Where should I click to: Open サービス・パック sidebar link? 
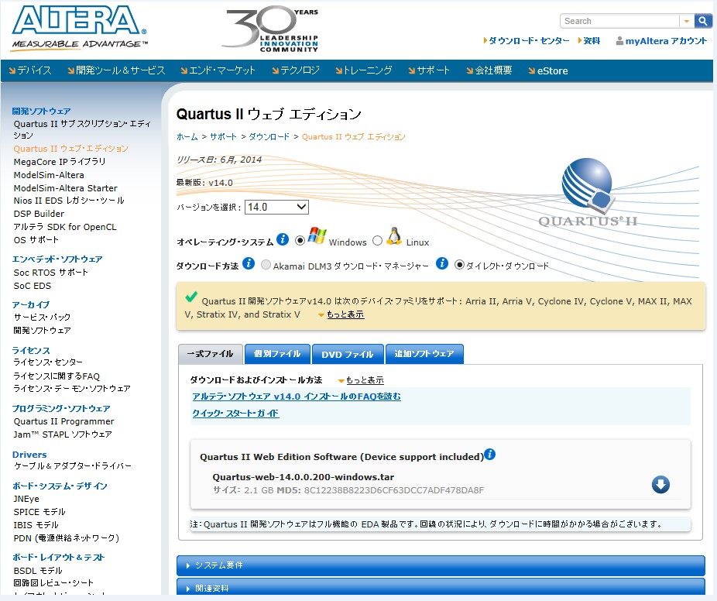coord(42,317)
